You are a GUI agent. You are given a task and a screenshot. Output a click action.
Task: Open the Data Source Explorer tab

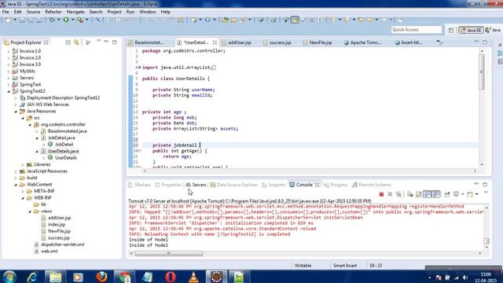[234, 185]
